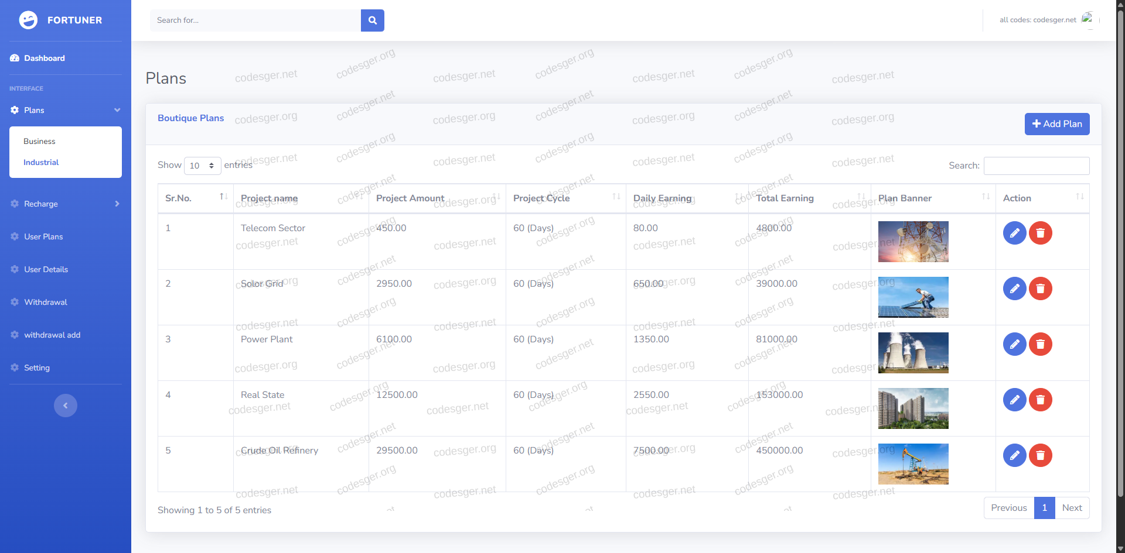This screenshot has width=1125, height=553.
Task: Open the show entries dropdown
Action: tap(202, 166)
